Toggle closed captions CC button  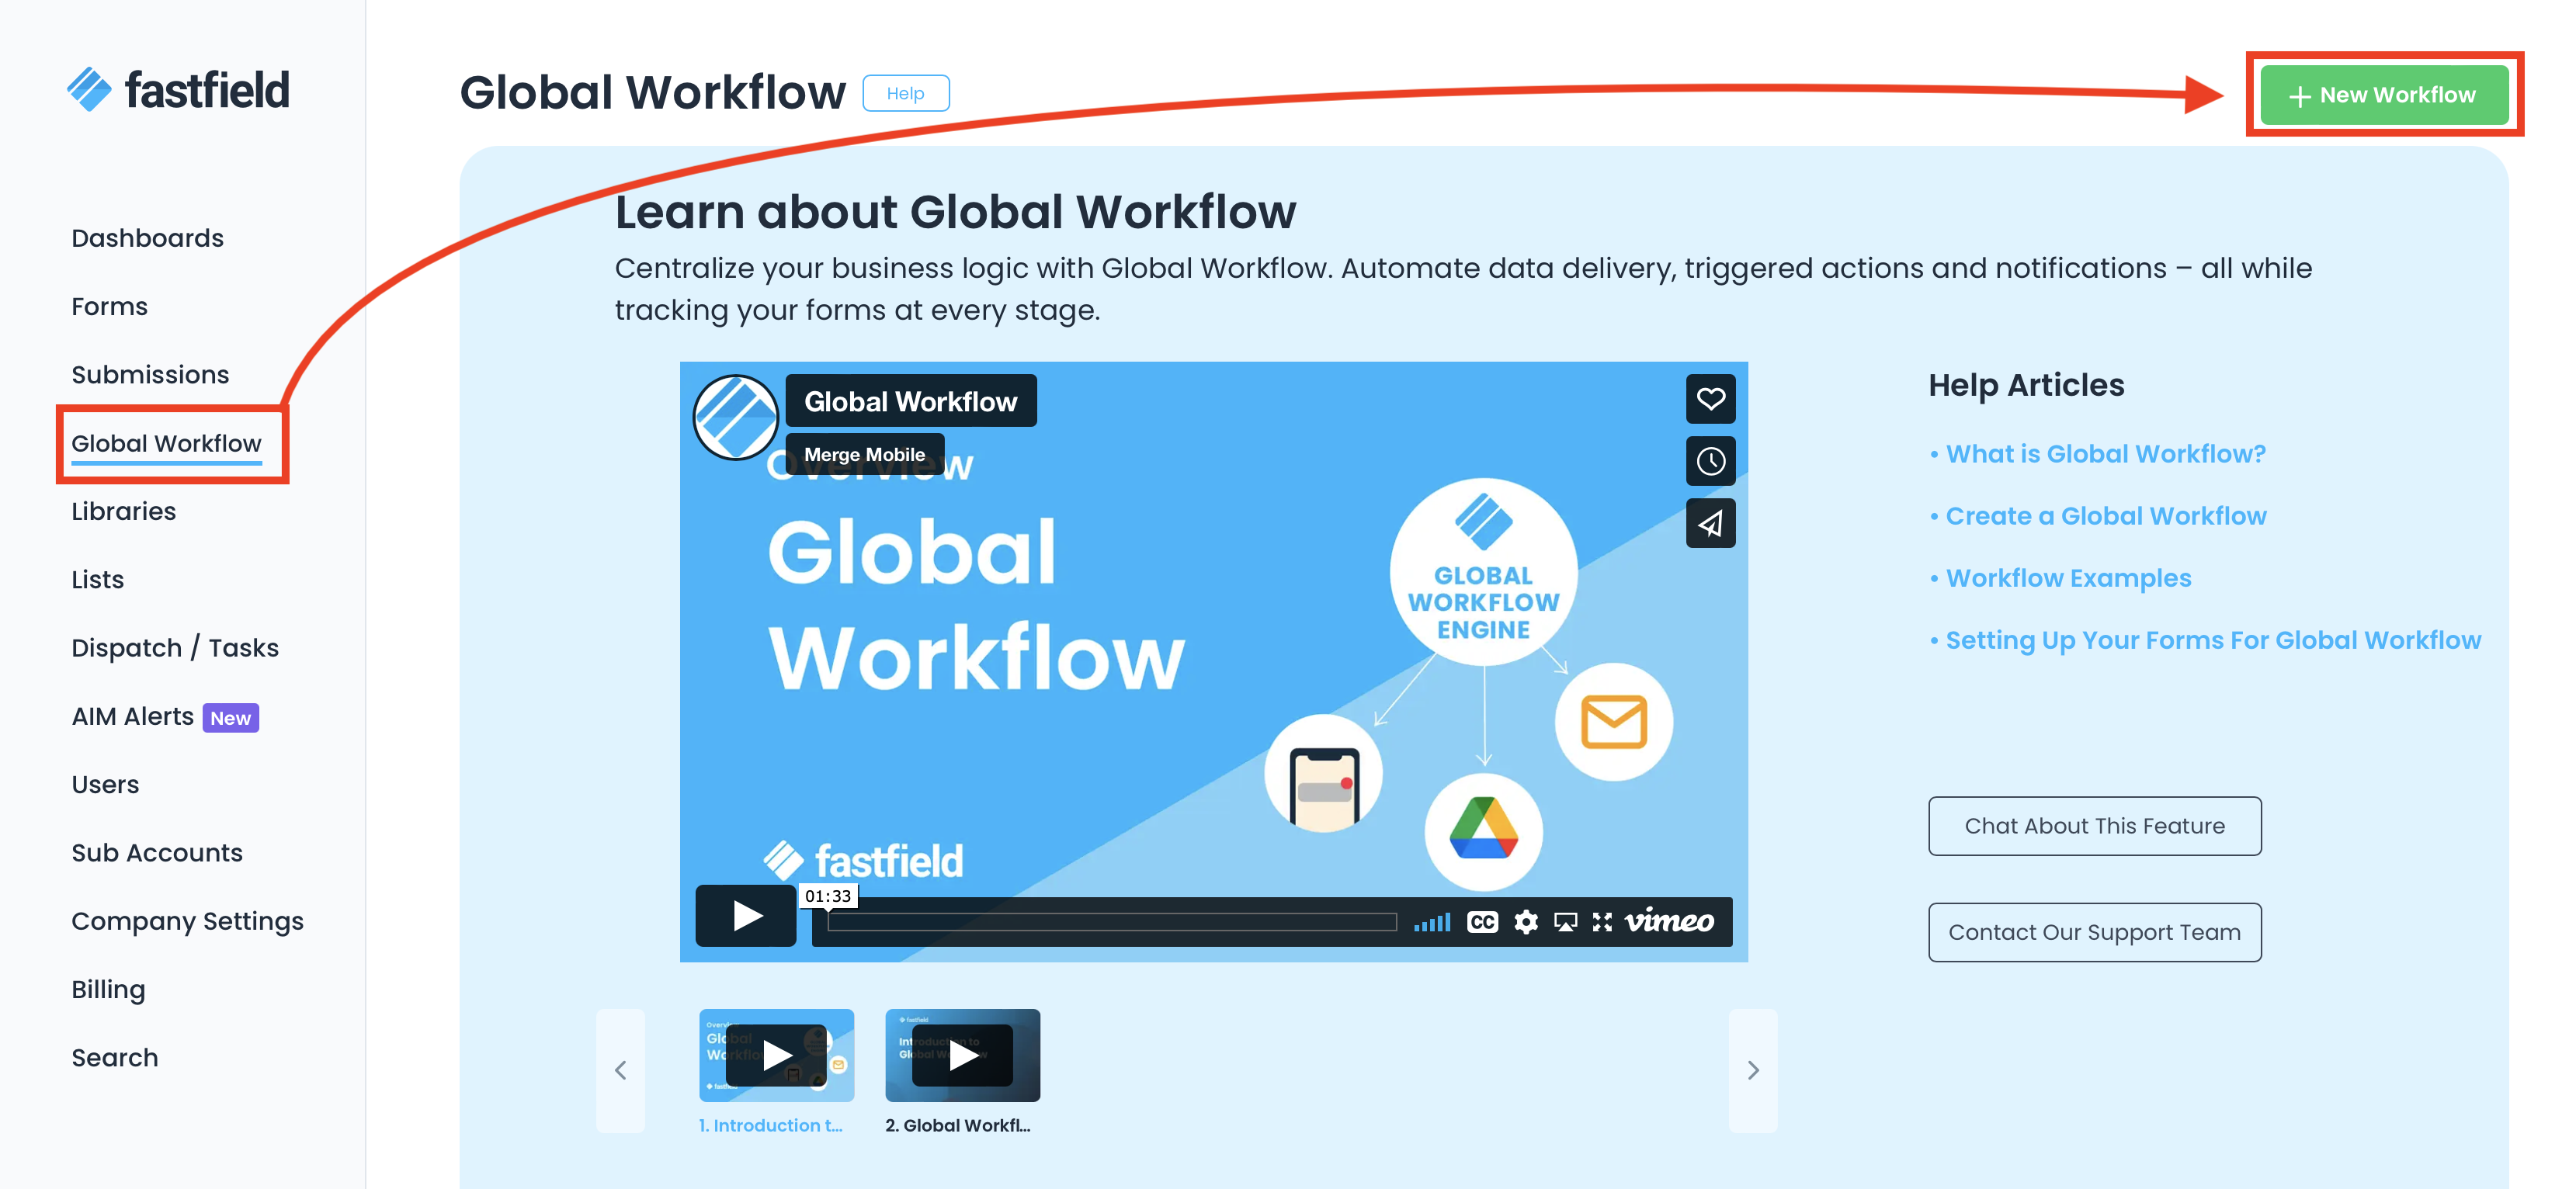click(x=1482, y=921)
